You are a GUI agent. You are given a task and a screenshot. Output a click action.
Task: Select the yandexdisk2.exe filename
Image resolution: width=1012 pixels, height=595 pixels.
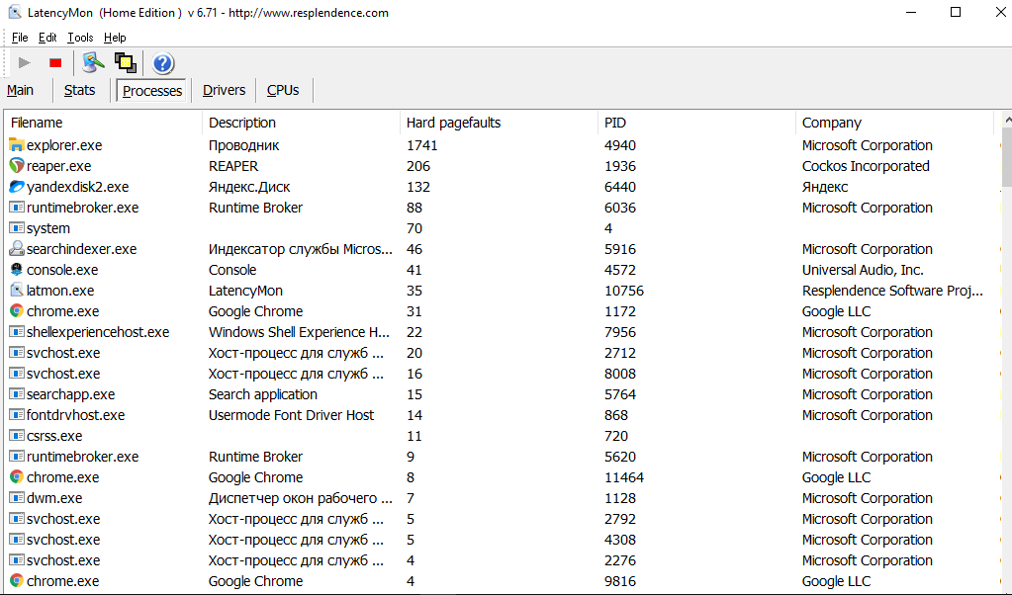coord(77,187)
